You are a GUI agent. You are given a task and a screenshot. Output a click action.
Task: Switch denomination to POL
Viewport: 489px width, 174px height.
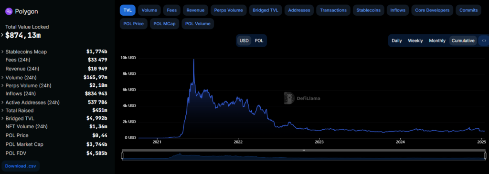pos(259,41)
